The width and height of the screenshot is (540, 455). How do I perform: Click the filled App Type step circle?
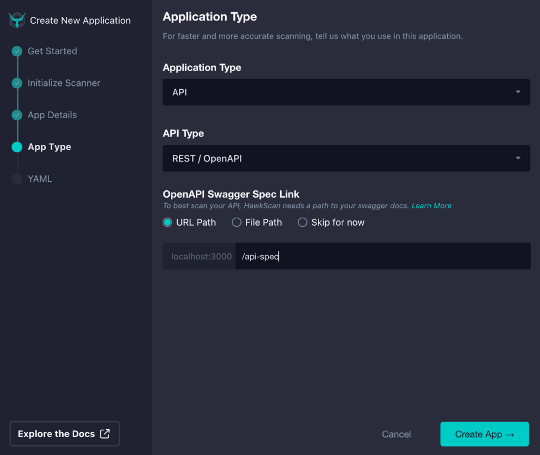[x=16, y=147]
